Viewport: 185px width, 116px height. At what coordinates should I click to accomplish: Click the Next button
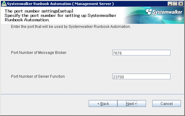point(132,103)
